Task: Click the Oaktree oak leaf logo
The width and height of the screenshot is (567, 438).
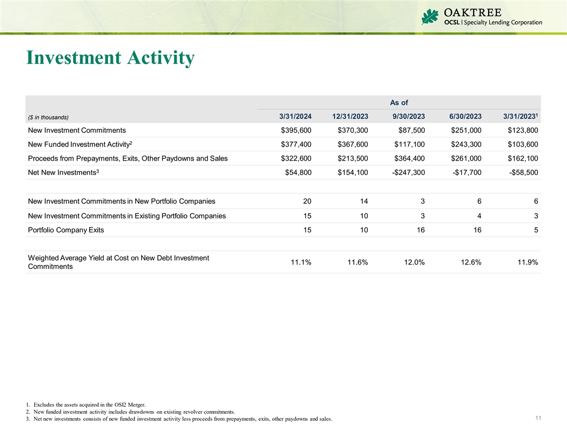Action: pyautogui.click(x=430, y=17)
